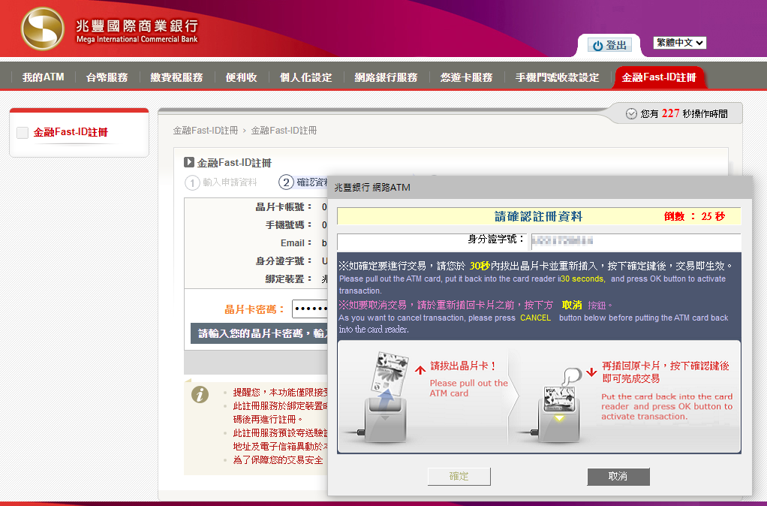Click the 確定 confirm button in dialog
This screenshot has width=767, height=506.
459,476
